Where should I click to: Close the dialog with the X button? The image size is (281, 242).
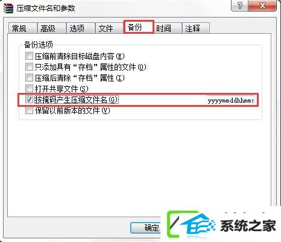click(x=262, y=5)
